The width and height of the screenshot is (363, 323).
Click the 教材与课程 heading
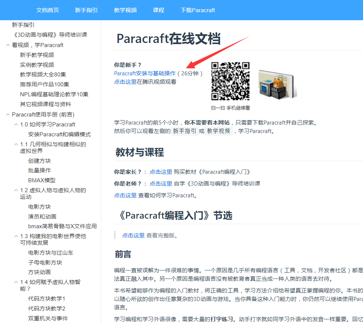140,152
